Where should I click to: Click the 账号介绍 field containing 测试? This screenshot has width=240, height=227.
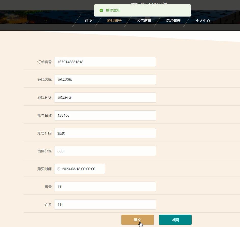click(x=105, y=133)
